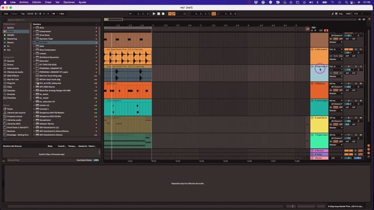Select the orange 4 MIDI perc clip

(x=128, y=91)
